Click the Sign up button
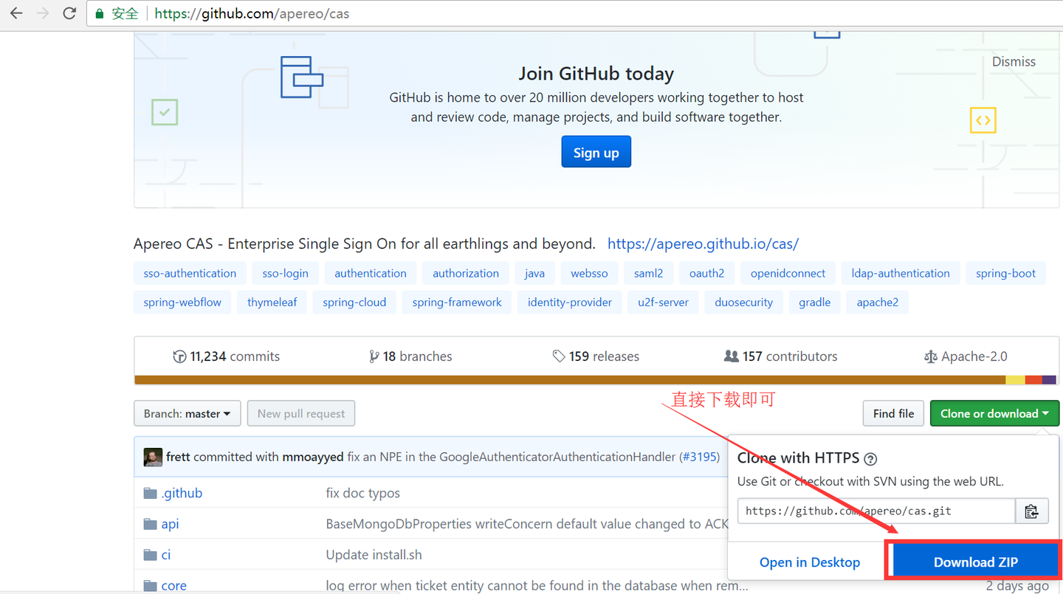Image resolution: width=1063 pixels, height=594 pixels. coord(596,151)
